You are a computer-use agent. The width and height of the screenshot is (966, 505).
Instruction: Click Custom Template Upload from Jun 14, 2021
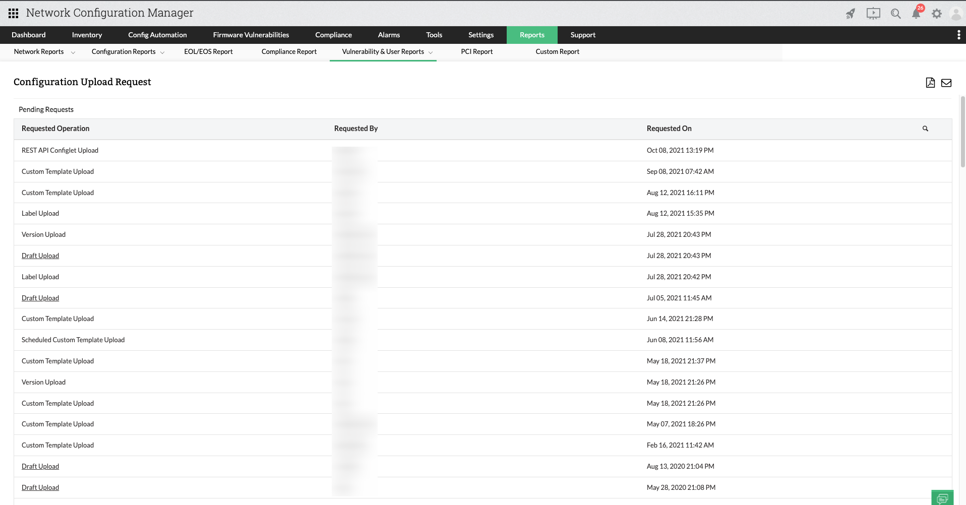point(57,319)
